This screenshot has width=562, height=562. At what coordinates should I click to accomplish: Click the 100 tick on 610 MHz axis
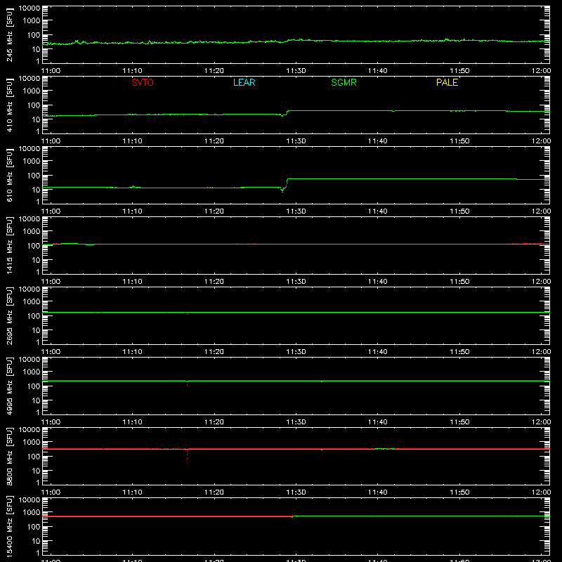click(34, 175)
